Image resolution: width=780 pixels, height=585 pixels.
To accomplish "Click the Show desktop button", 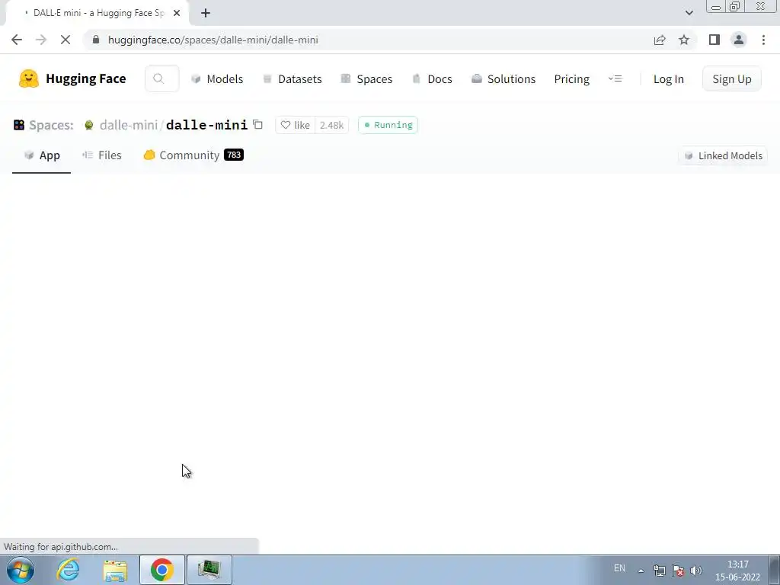I will point(775,570).
